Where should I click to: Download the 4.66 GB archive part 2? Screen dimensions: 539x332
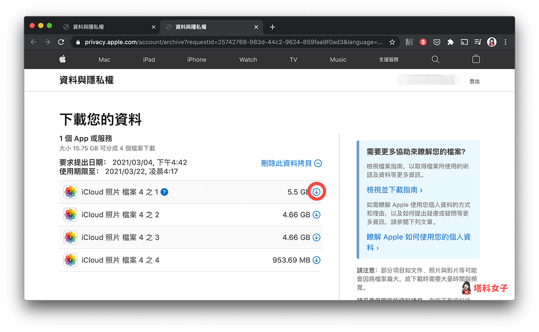tap(316, 215)
